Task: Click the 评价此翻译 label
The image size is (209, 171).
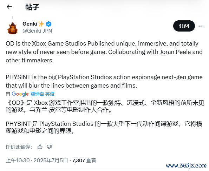Action: tap(19, 147)
